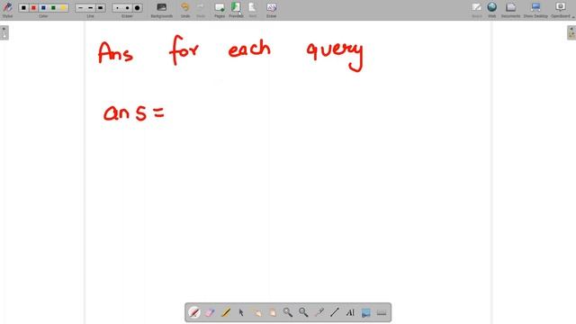
Task: Open the Backgrounds chooser
Action: tap(162, 10)
